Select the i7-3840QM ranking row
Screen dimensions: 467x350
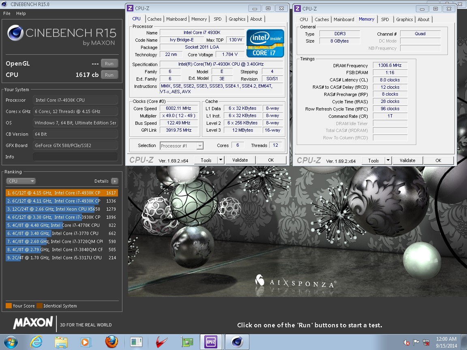(x=62, y=250)
